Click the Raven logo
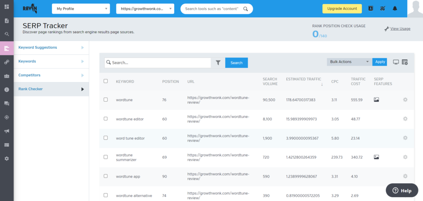 click(30, 9)
